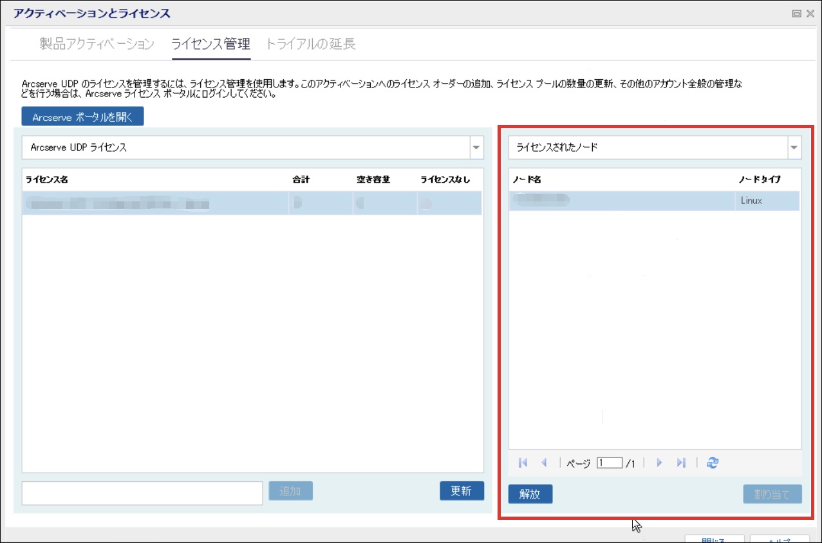Go to next page of node list
This screenshot has height=543, width=822.
click(x=659, y=463)
